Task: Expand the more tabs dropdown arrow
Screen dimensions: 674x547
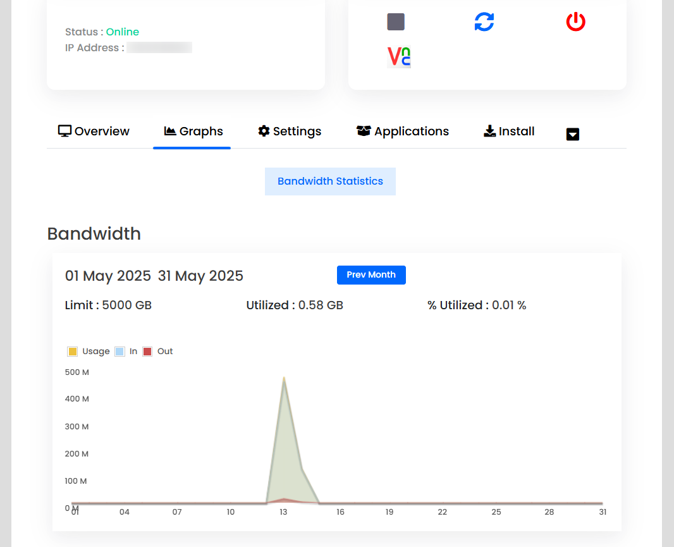Action: point(573,135)
